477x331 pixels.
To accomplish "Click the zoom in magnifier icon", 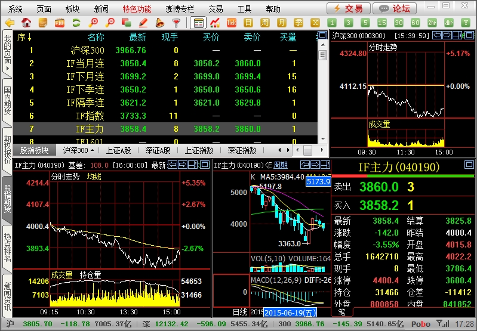I will tap(93, 23).
